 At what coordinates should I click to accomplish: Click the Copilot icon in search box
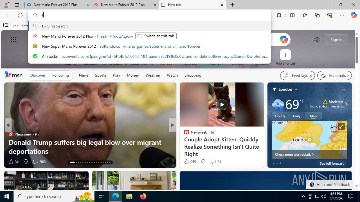tap(283, 40)
